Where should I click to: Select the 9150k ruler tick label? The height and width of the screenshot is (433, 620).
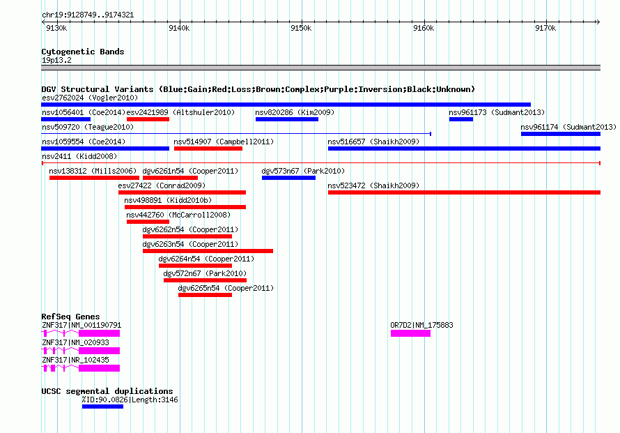coord(301,28)
